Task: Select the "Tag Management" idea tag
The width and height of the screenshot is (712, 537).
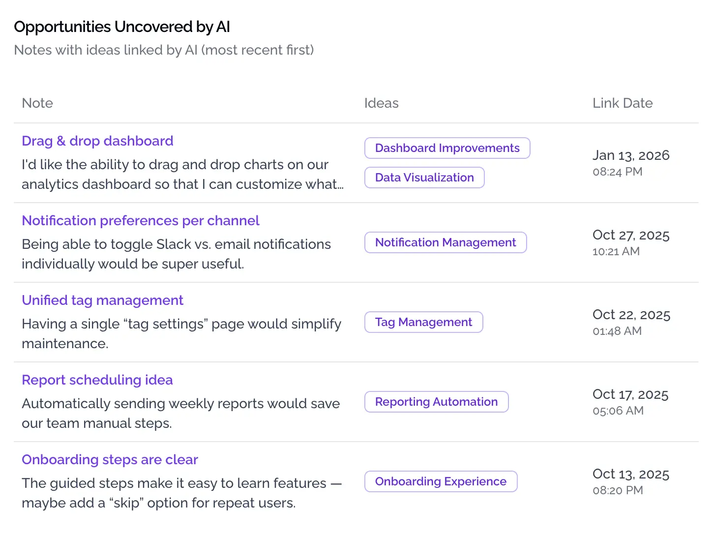Action: (x=423, y=322)
